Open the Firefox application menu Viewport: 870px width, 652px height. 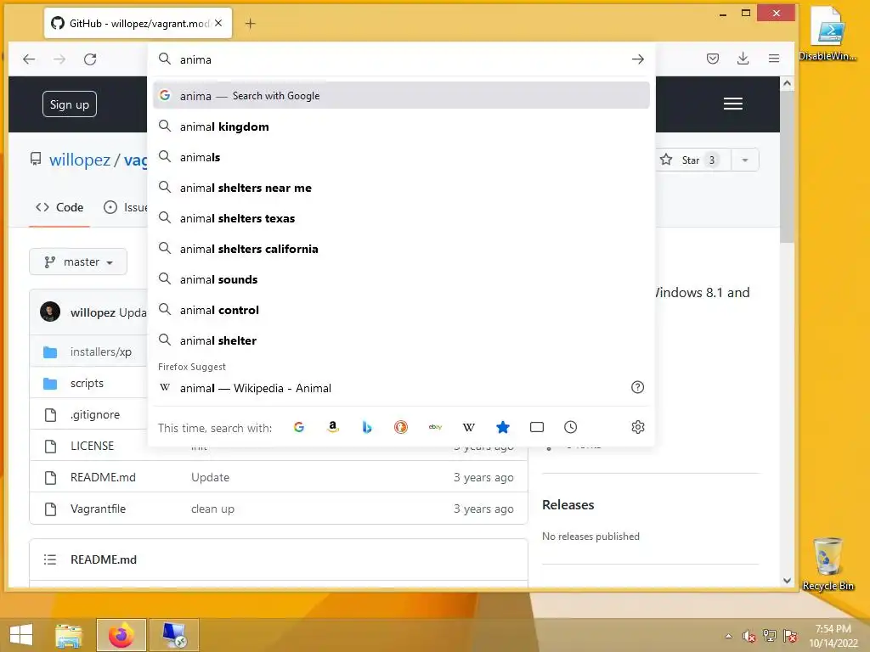pos(773,59)
